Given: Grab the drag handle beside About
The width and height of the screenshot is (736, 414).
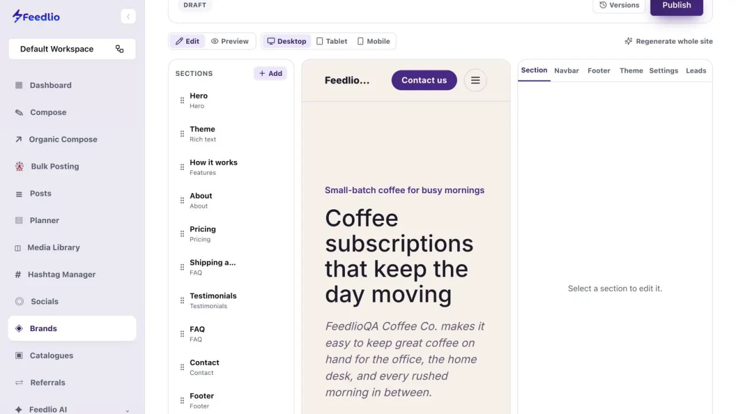Looking at the screenshot, I should pyautogui.click(x=182, y=201).
